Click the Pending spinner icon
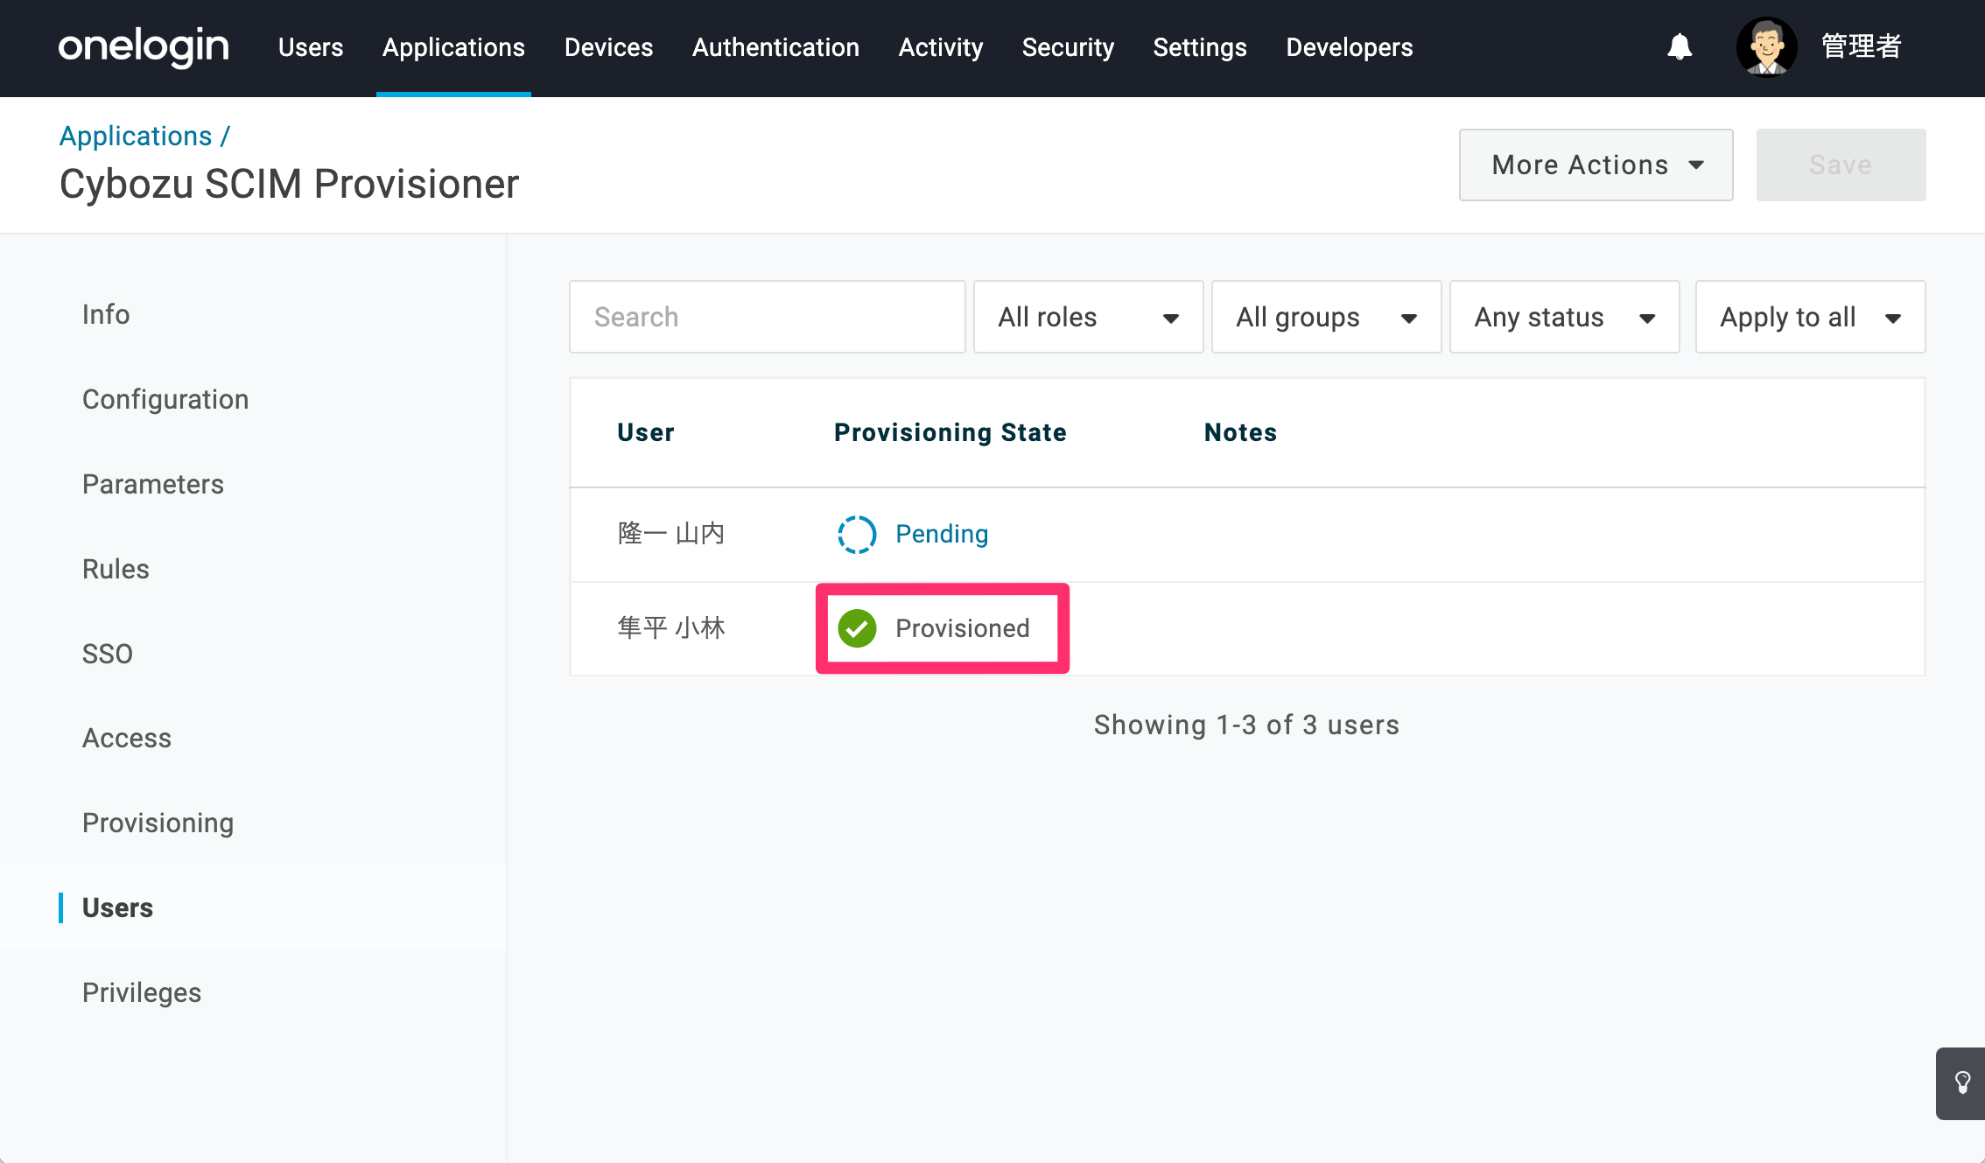This screenshot has height=1163, width=1985. 857,534
